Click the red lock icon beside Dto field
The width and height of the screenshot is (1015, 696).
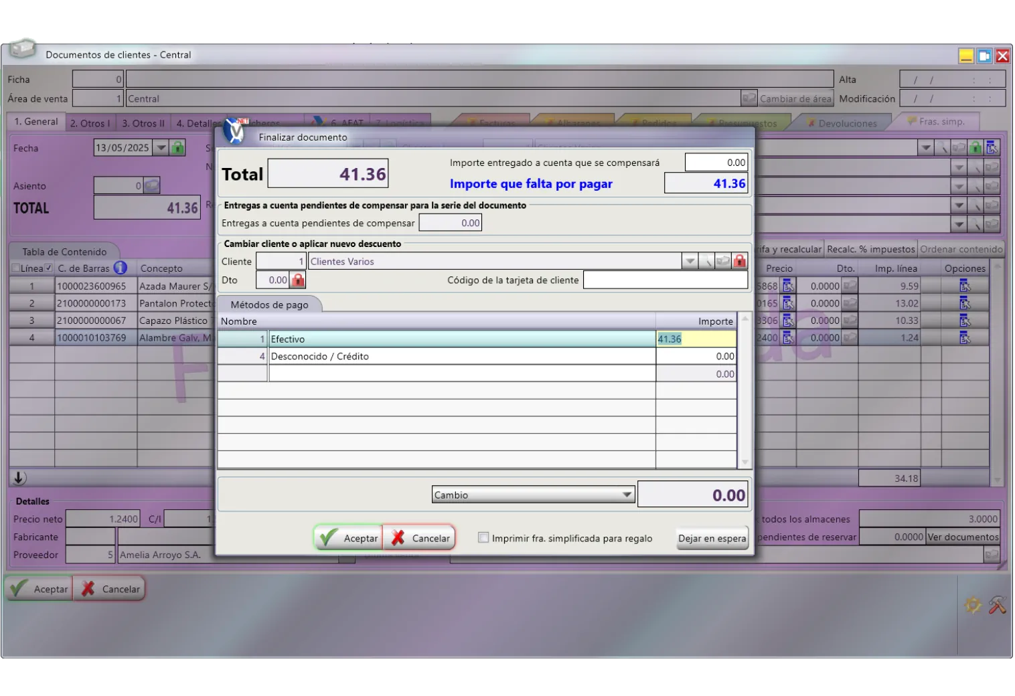coord(298,280)
